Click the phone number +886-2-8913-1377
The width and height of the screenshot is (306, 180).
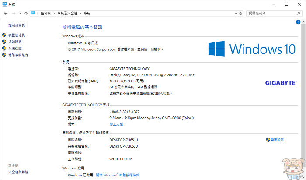(x=125, y=112)
